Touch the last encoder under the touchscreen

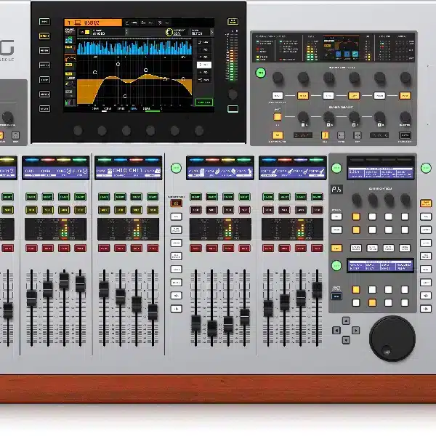click(199, 131)
